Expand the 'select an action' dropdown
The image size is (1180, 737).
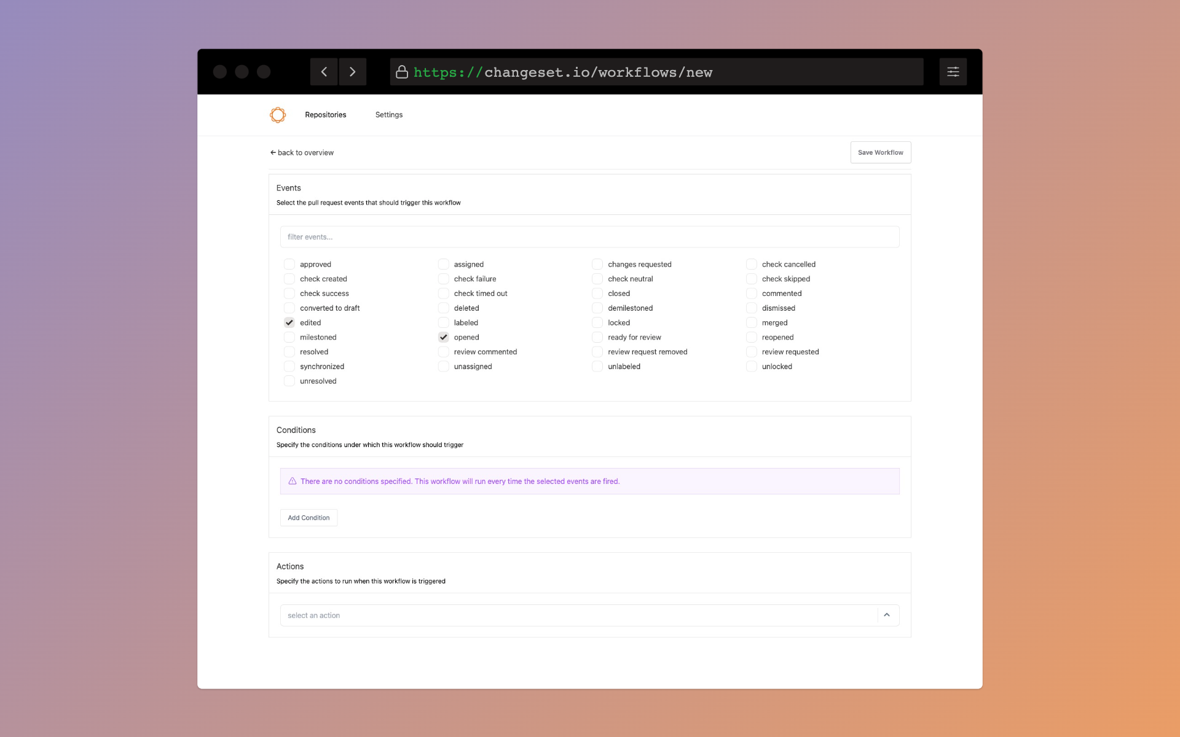tap(887, 615)
